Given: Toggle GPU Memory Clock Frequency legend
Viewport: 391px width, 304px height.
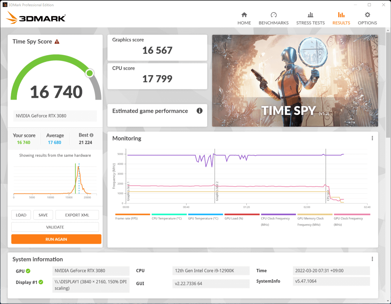Looking at the screenshot, I should pyautogui.click(x=315, y=220).
